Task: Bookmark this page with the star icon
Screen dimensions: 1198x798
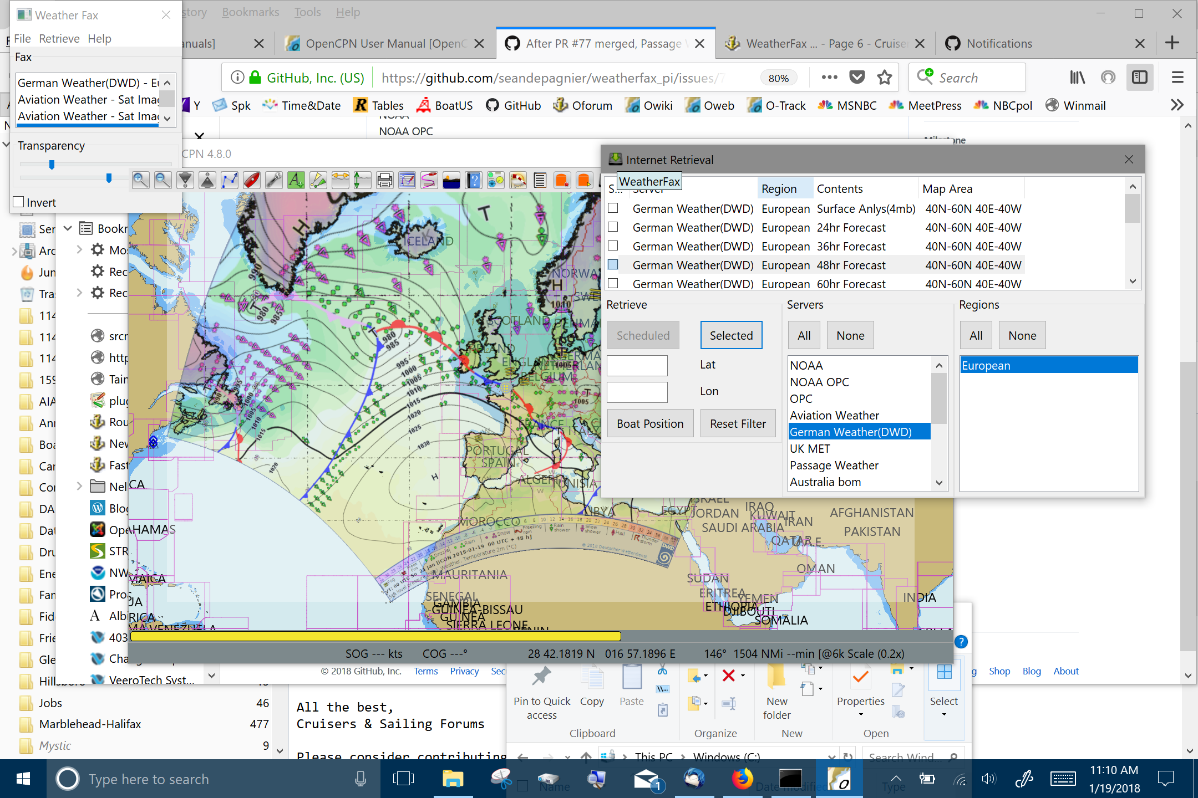Action: 885,78
